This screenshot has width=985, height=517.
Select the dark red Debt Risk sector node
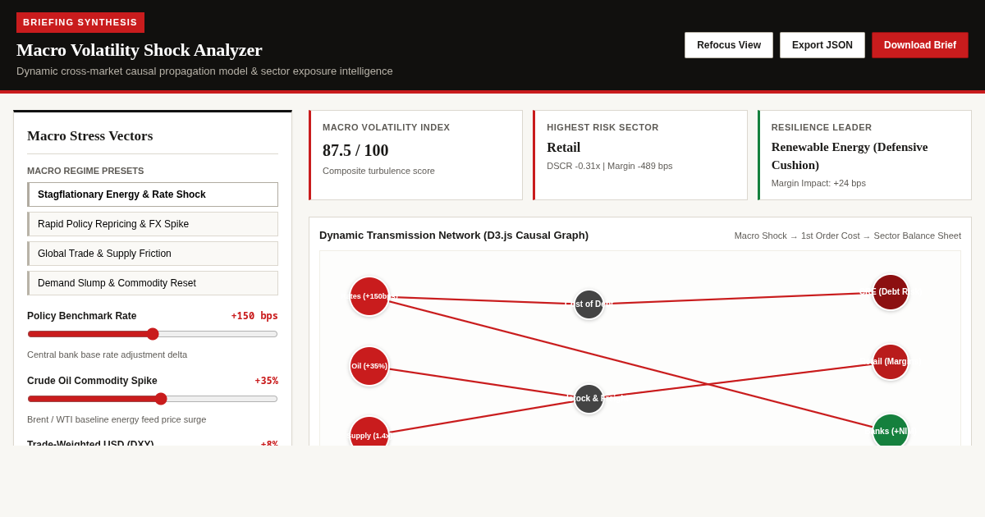click(x=891, y=292)
